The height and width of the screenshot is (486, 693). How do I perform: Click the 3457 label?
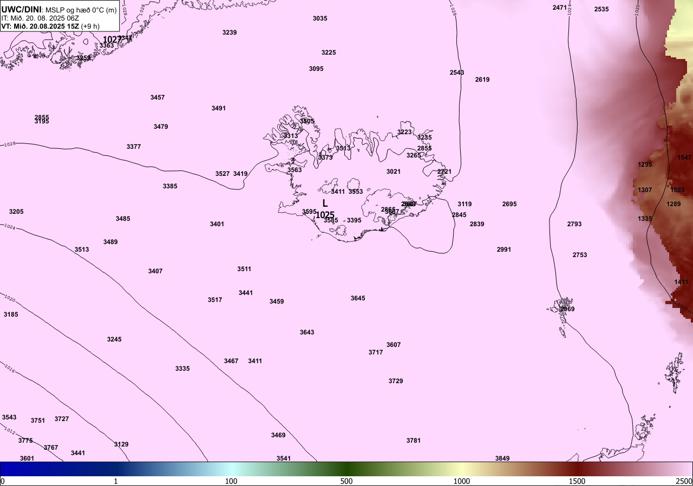click(x=158, y=97)
